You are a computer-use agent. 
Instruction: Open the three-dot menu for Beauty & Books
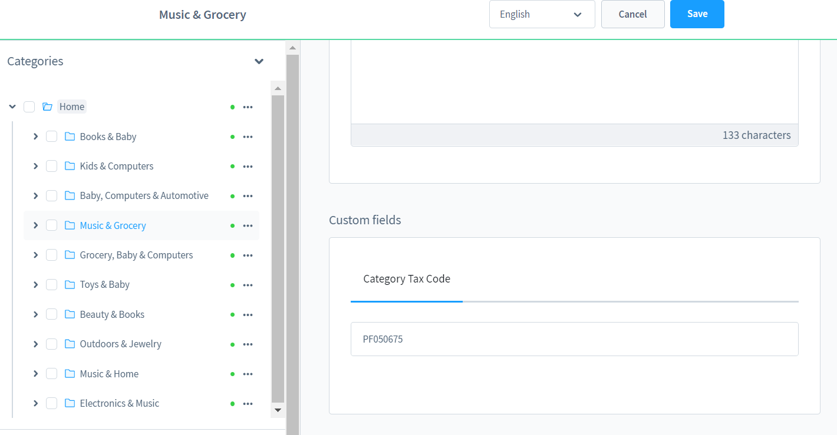click(x=248, y=315)
